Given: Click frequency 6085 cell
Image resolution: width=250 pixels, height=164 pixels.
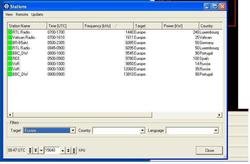Looking at the screenshot, I should (129, 43).
